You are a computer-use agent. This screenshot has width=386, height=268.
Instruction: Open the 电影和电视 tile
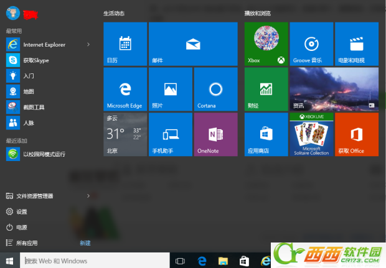[356, 44]
